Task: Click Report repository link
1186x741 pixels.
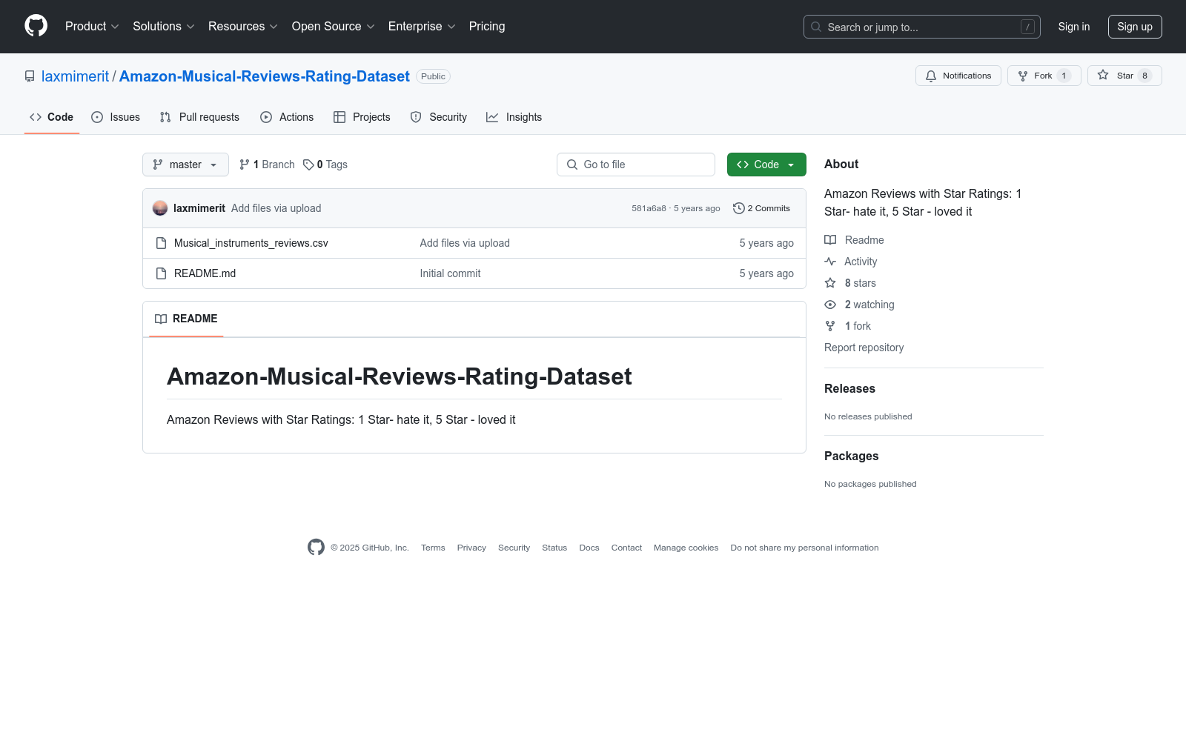Action: pos(864,348)
